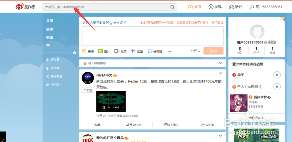
Task: Open 微博 count in profile card
Action: tap(272, 50)
